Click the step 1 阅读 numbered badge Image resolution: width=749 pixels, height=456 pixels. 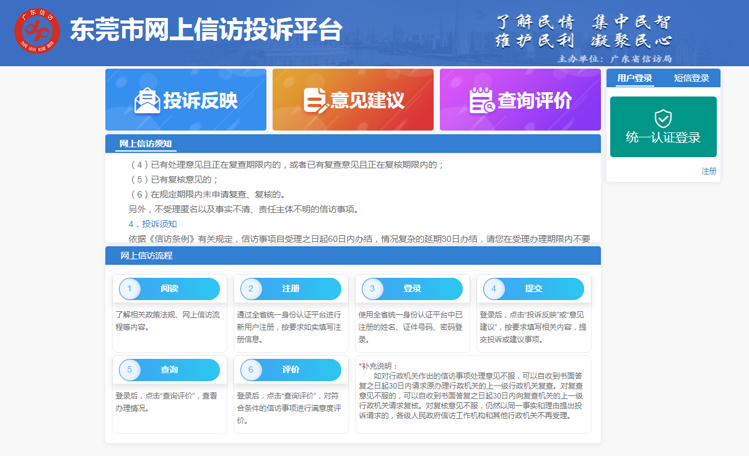[x=129, y=288]
